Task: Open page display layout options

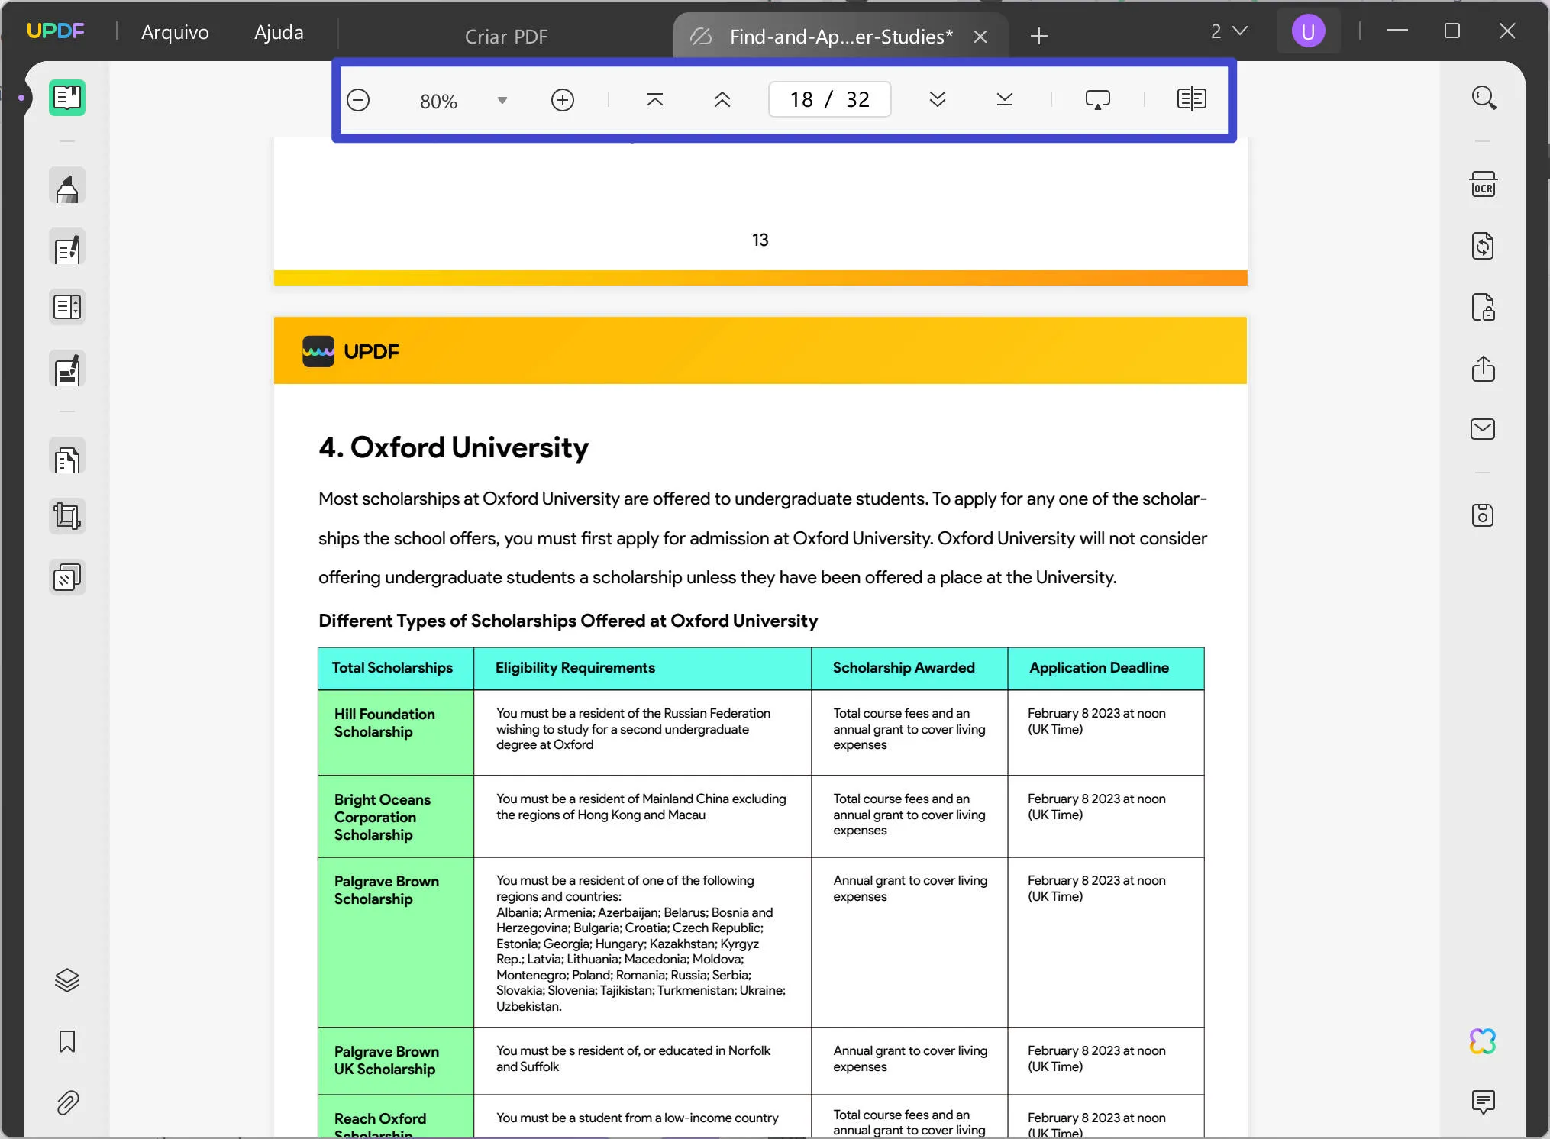Action: (x=1192, y=99)
